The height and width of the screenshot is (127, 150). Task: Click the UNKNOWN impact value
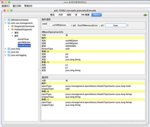click(x=71, y=46)
